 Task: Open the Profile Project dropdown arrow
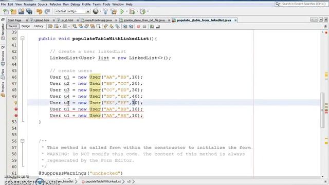(x=148, y=11)
